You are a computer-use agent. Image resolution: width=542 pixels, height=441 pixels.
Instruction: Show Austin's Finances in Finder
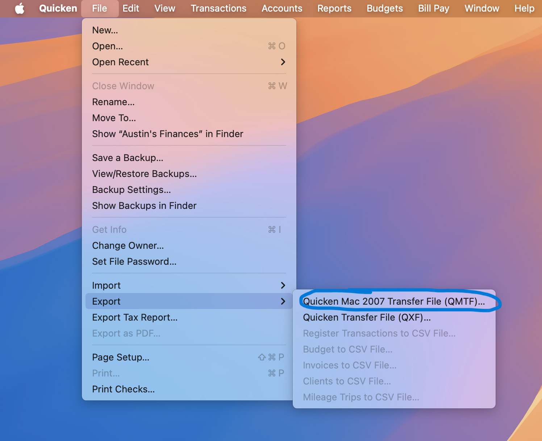pos(189,134)
